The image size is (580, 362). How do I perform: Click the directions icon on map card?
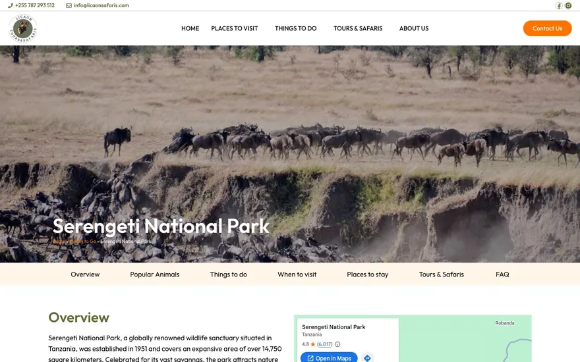[367, 358]
